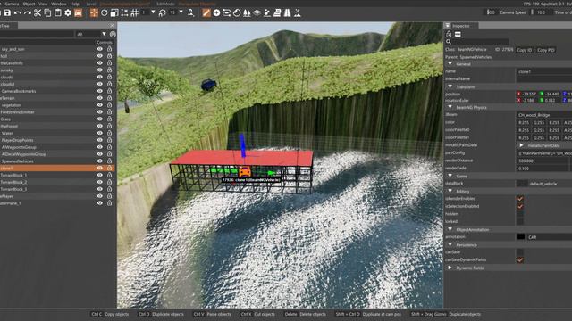This screenshot has width=572, height=321.
Task: Click the Copy PID button
Action: (x=546, y=50)
